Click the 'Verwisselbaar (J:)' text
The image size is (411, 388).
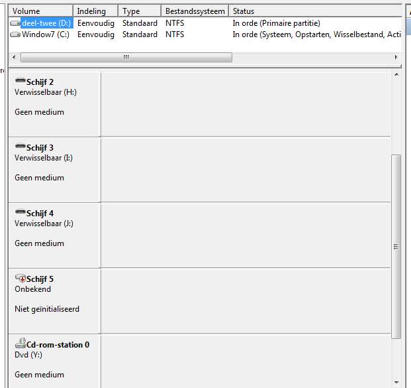click(x=44, y=224)
